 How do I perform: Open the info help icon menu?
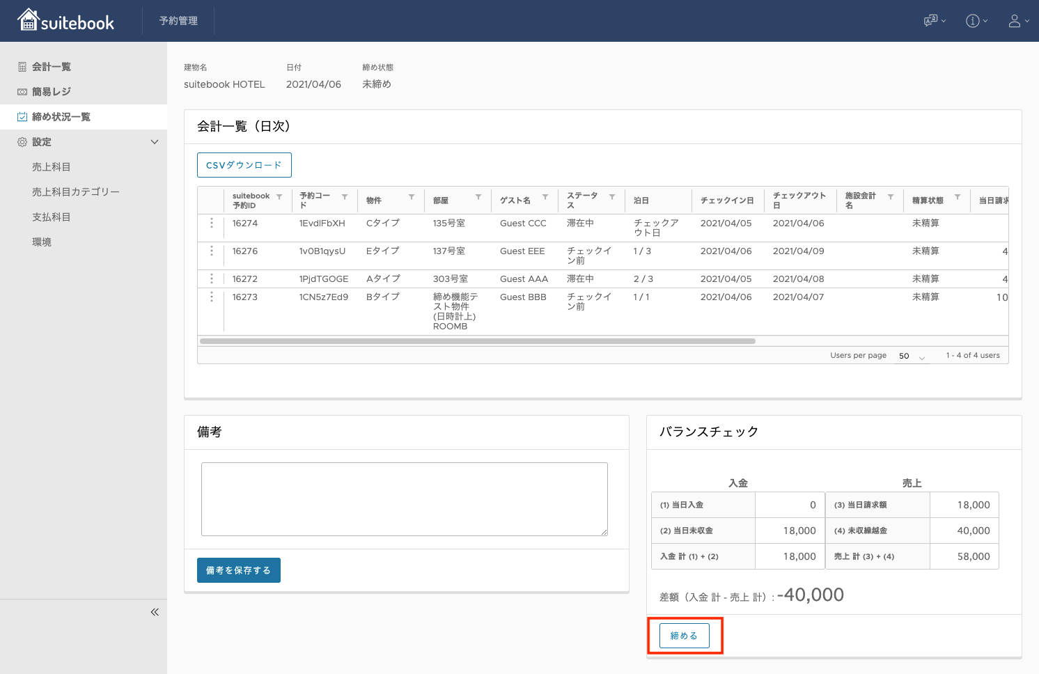click(976, 21)
